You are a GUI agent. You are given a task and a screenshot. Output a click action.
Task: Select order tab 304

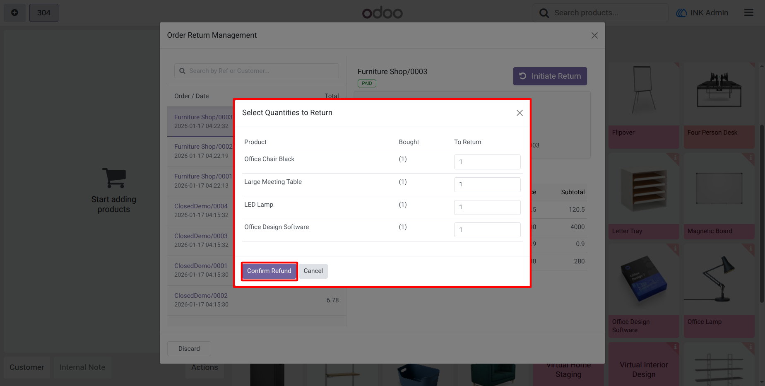[x=44, y=13]
